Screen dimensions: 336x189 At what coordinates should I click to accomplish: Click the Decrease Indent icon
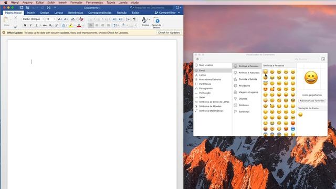(114, 19)
